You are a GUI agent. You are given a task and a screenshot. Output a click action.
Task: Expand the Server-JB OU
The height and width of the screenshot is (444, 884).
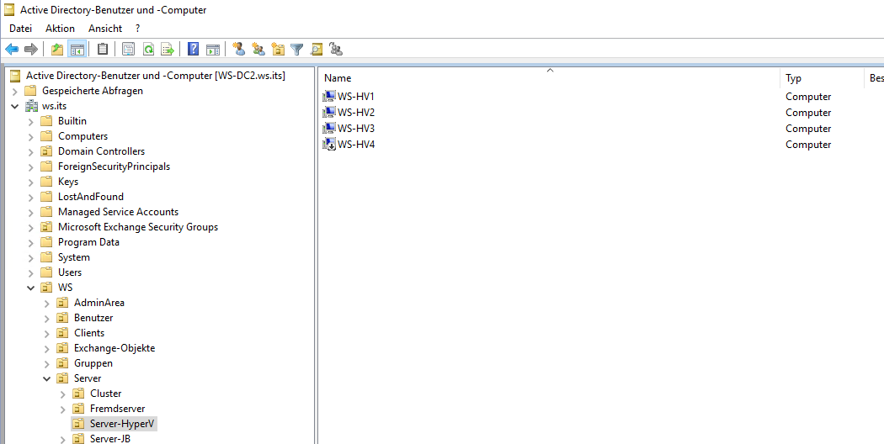62,439
